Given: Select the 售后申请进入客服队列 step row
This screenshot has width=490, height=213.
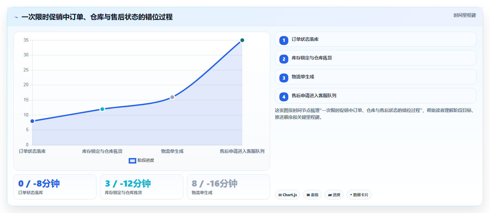Looking at the screenshot, I should [x=376, y=96].
